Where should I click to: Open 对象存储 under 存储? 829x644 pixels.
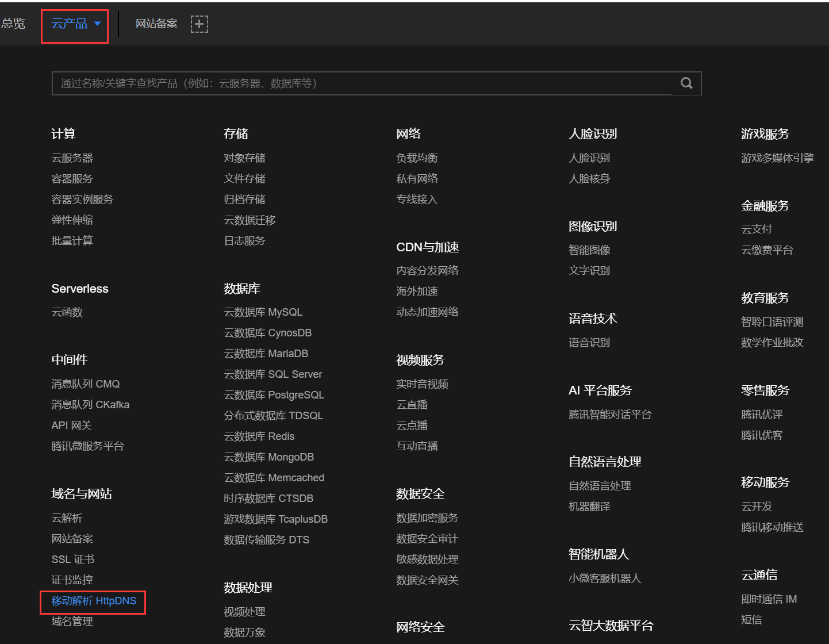(x=245, y=158)
